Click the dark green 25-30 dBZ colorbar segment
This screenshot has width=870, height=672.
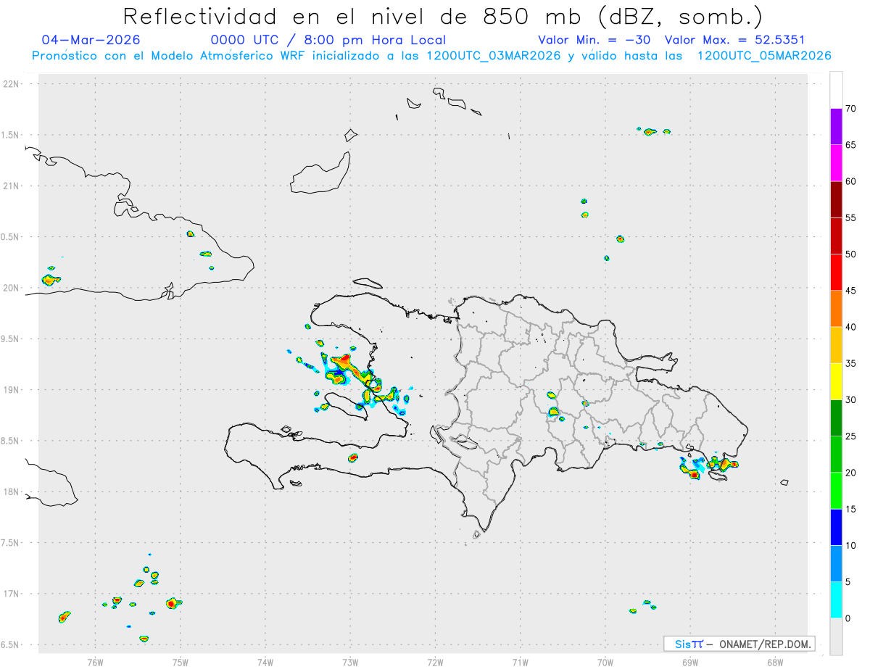click(836, 418)
